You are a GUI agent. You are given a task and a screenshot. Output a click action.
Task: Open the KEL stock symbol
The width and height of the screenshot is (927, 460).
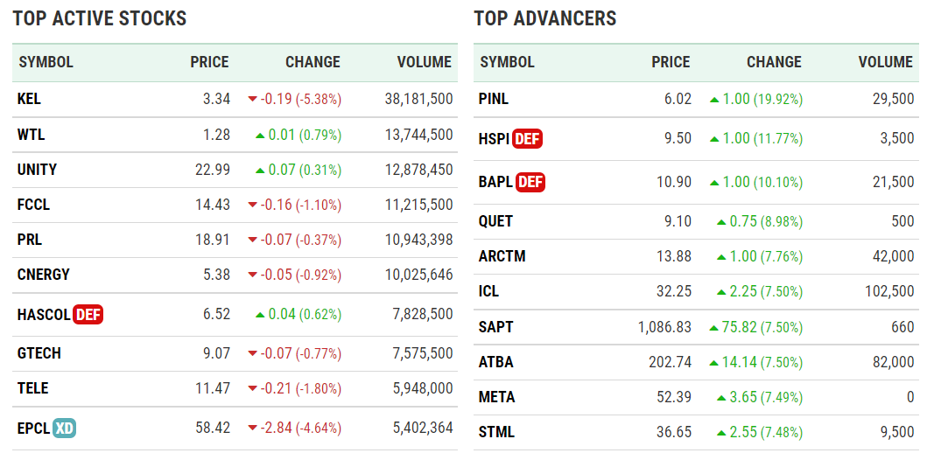[29, 99]
